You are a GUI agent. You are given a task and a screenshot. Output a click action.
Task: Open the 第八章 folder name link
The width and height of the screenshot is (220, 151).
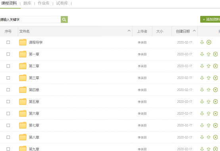34,137
